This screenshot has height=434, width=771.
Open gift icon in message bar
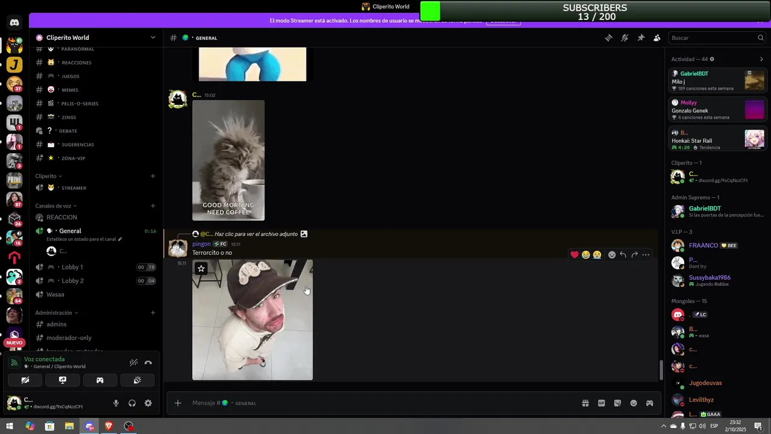click(x=585, y=403)
